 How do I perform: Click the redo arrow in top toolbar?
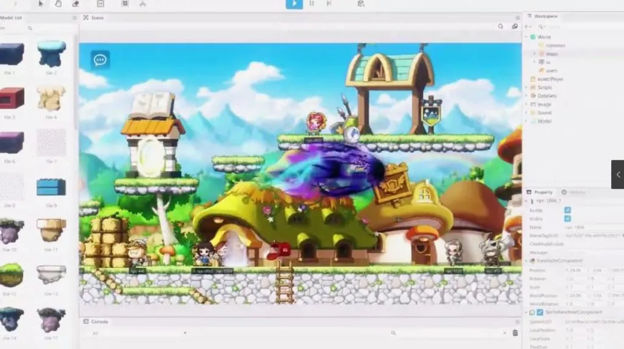tap(15, 4)
